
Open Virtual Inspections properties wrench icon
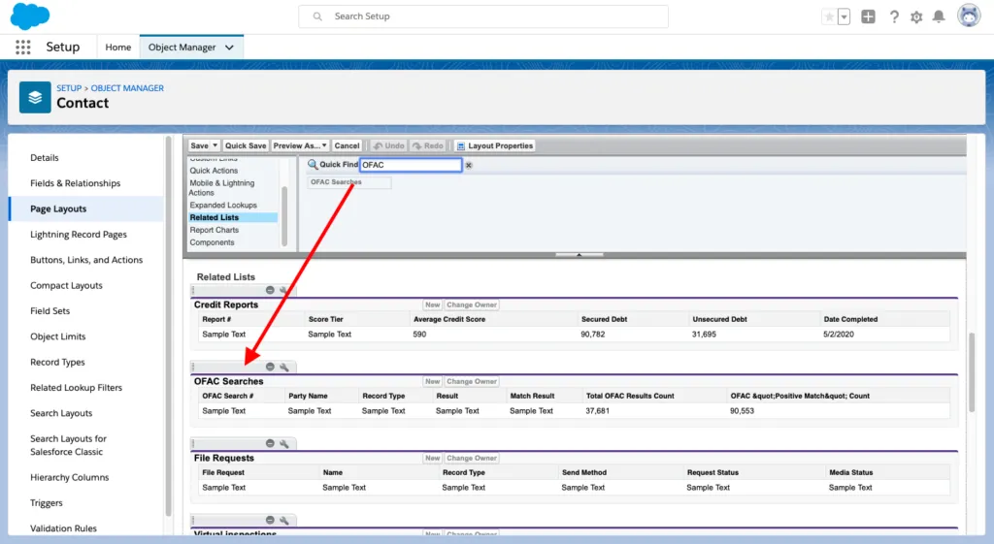click(x=284, y=521)
